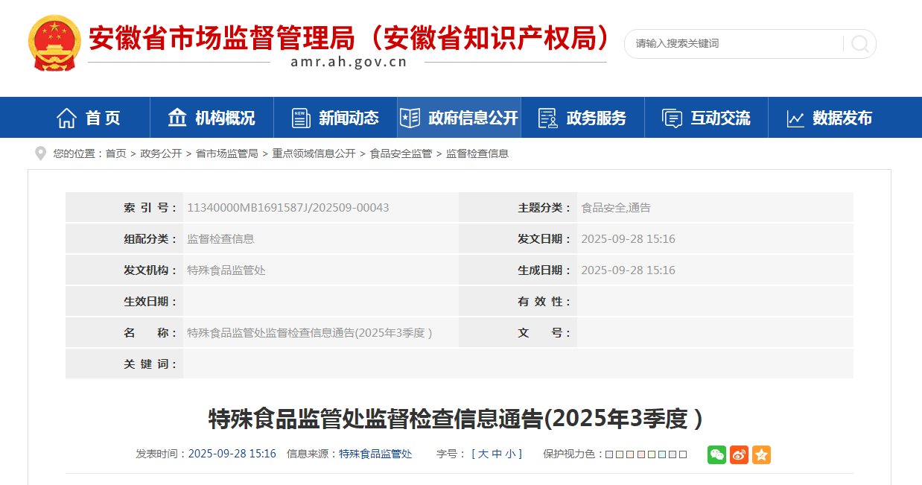This screenshot has height=485, width=922.
Task: Open the 新闻动态 navigation menu
Action: (335, 118)
